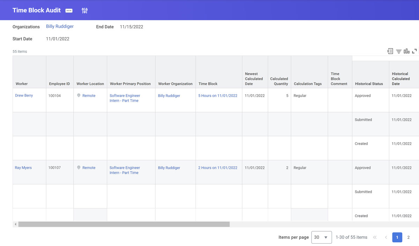Open worker Ray Myers link
The height and width of the screenshot is (246, 419).
[x=23, y=168]
